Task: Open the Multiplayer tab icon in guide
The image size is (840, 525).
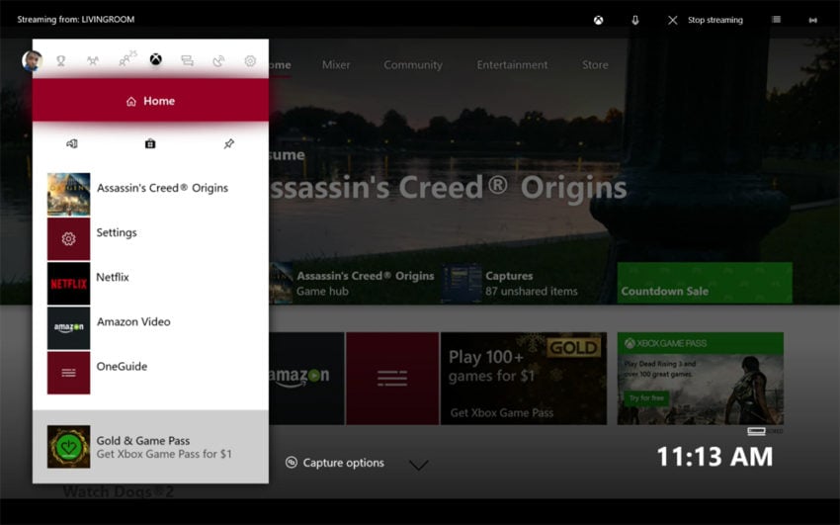Action: [92, 61]
